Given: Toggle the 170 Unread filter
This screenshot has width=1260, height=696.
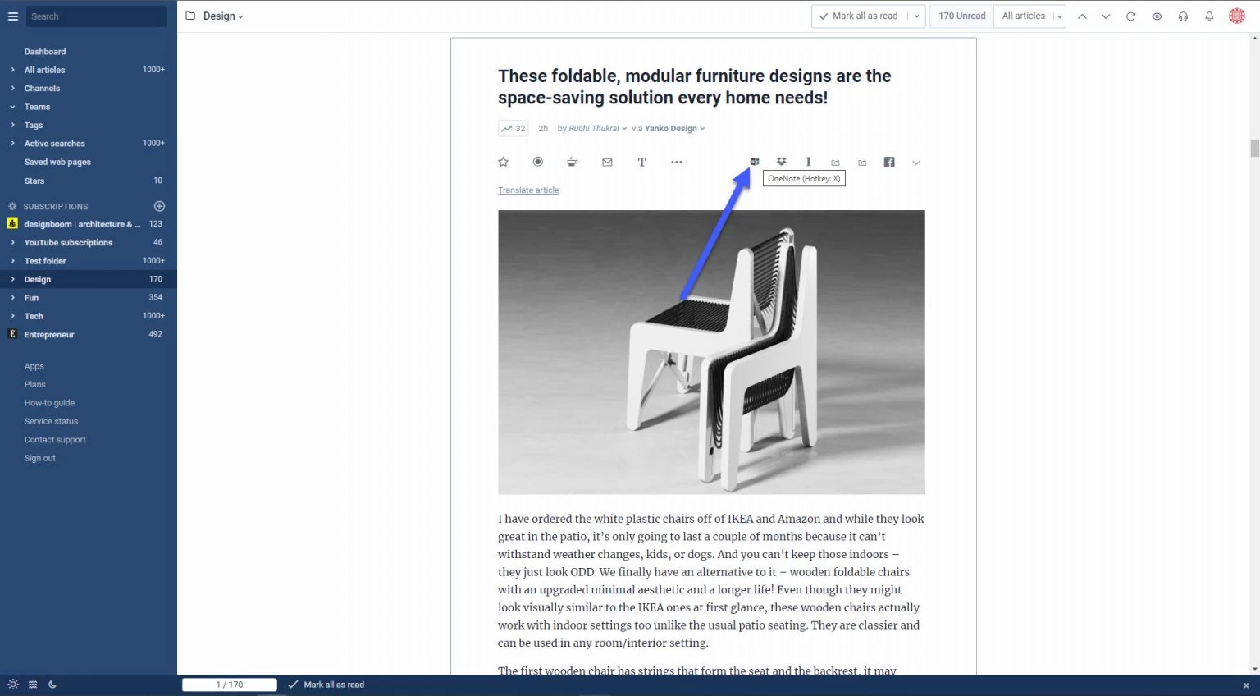Looking at the screenshot, I should point(962,16).
